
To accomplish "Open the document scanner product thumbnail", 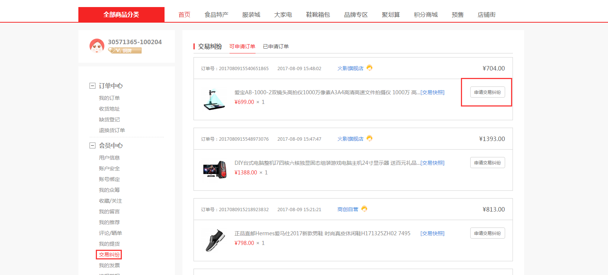I will coord(214,99).
